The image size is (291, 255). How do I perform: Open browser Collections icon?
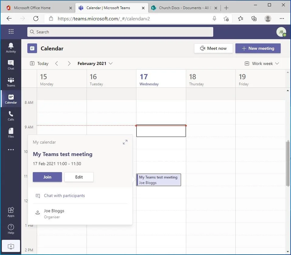click(254, 19)
